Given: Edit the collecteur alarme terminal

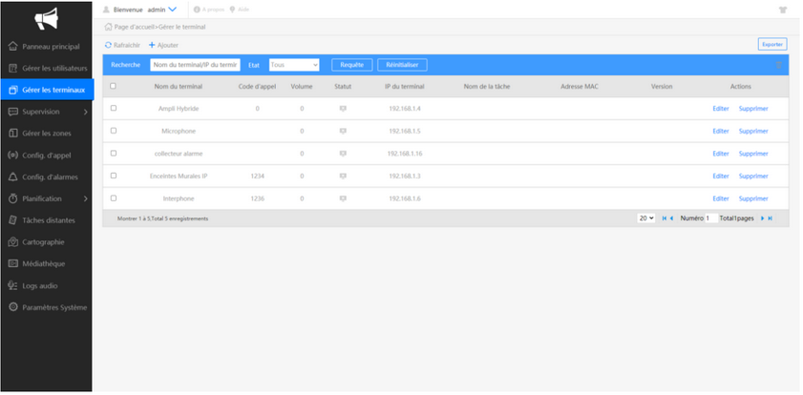Looking at the screenshot, I should click(721, 154).
